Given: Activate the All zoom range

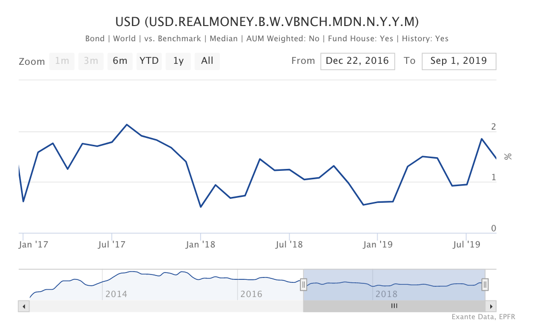Looking at the screenshot, I should click(207, 61).
